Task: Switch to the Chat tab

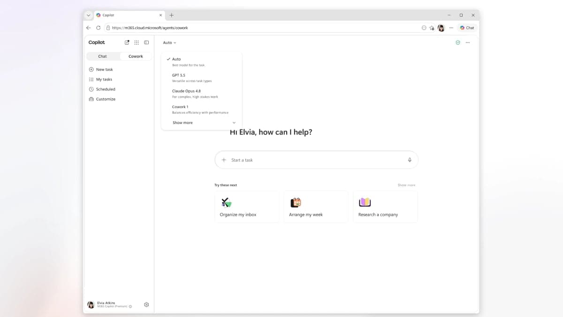Action: (103, 56)
